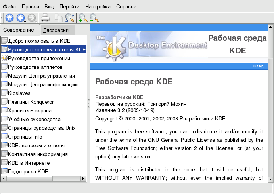Open Руководства приложений entry
Image resolution: width=274 pixels, height=194 pixels.
(x=39, y=58)
